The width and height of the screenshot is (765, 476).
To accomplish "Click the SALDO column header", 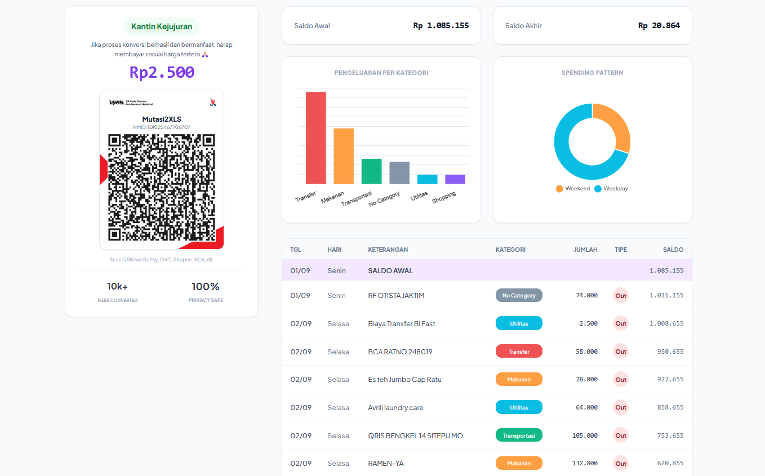I will (673, 250).
